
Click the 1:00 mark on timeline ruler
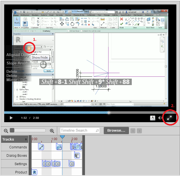pyautogui.click(x=54, y=139)
